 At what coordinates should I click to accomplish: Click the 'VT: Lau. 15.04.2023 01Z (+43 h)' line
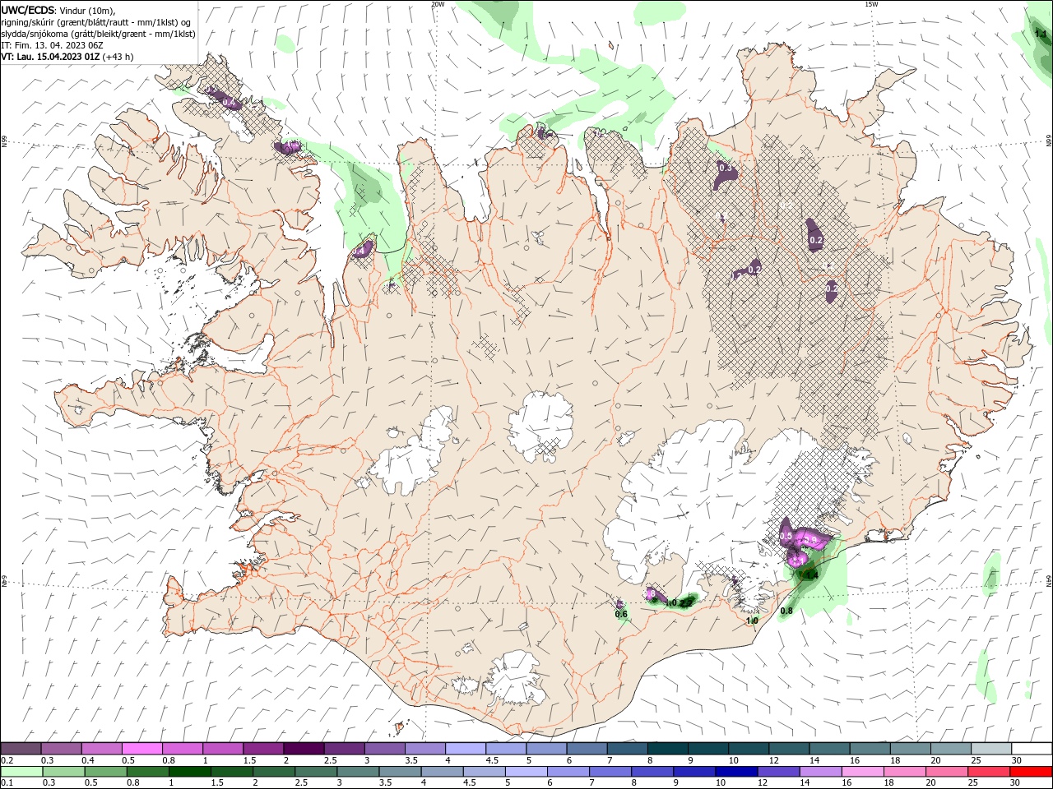(67, 57)
